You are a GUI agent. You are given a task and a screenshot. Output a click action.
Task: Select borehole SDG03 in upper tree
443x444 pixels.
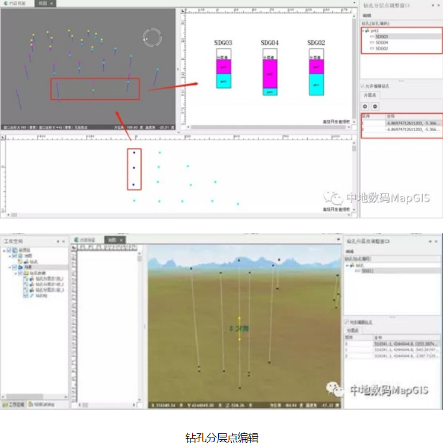[381, 37]
